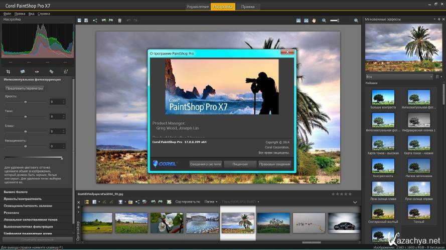Click the Save icon in the top toolbar

(79, 20)
